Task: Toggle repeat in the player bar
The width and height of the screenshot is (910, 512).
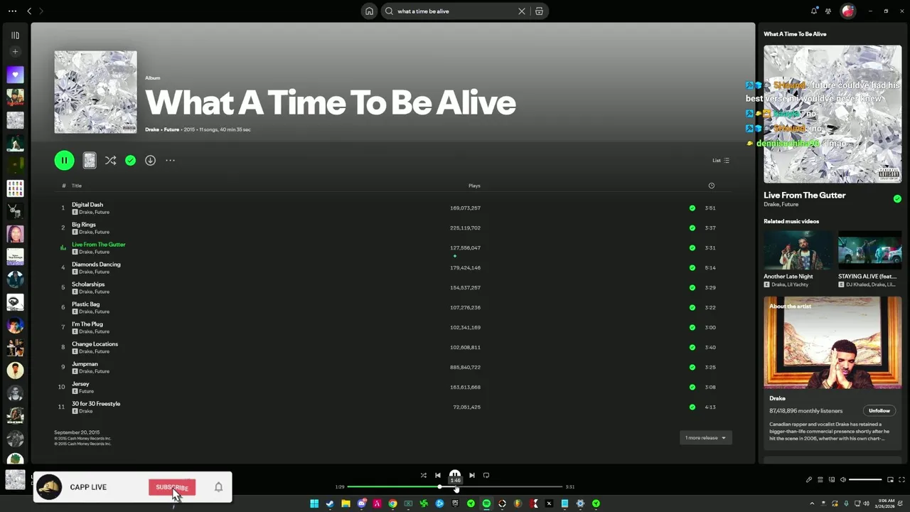Action: click(x=486, y=475)
